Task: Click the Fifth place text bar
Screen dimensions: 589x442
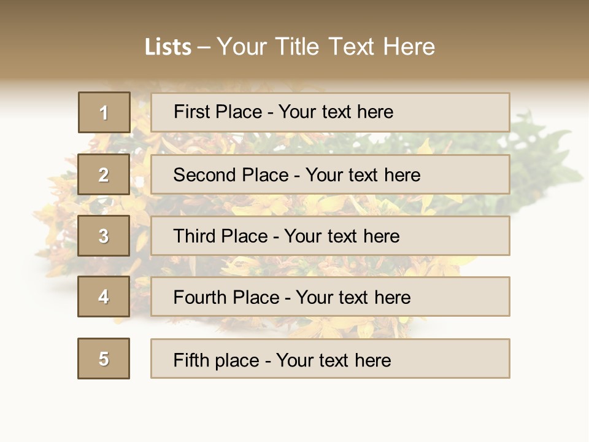Action: 330,359
